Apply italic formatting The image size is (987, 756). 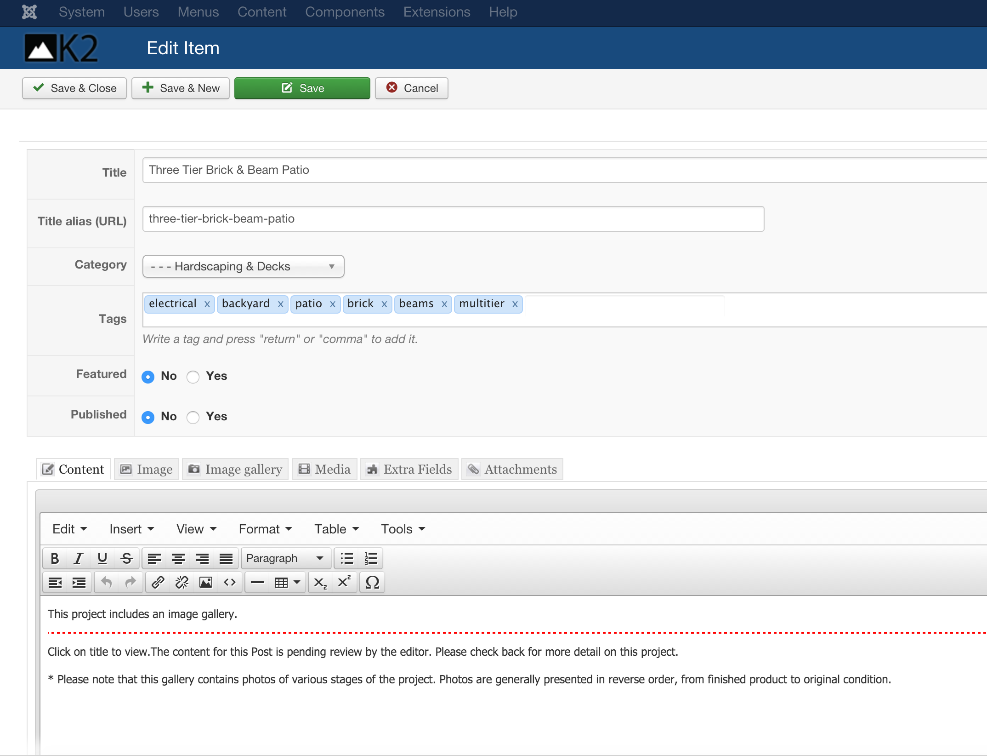pos(79,558)
